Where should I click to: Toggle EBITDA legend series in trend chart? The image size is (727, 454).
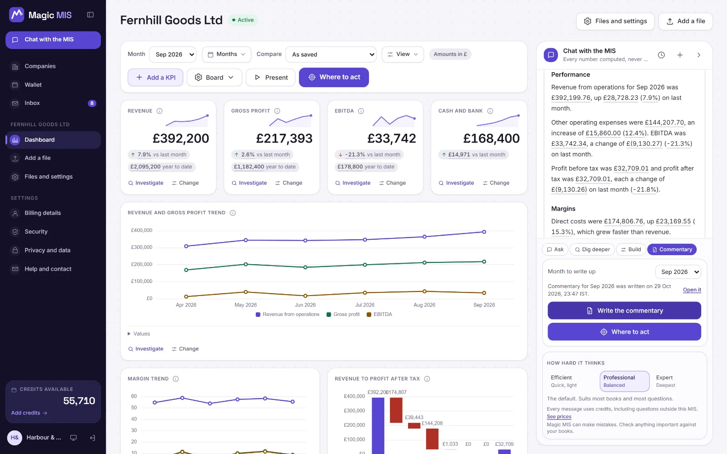379,314
